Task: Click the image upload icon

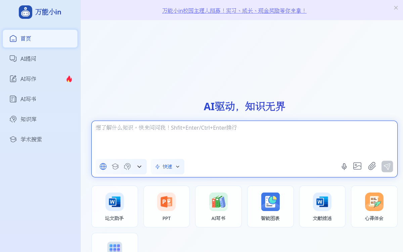Action: tap(357, 166)
